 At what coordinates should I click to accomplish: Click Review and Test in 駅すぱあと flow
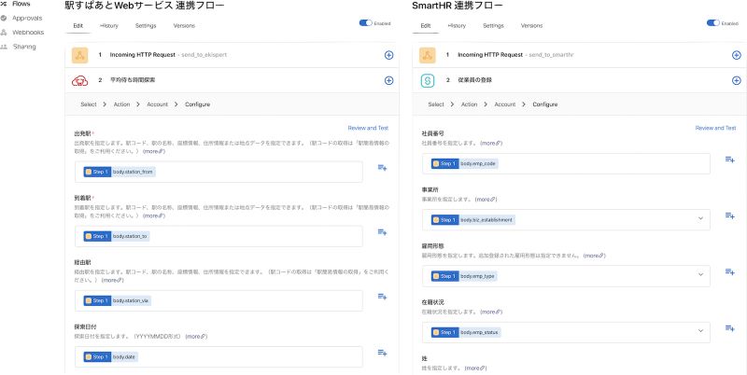click(x=368, y=128)
